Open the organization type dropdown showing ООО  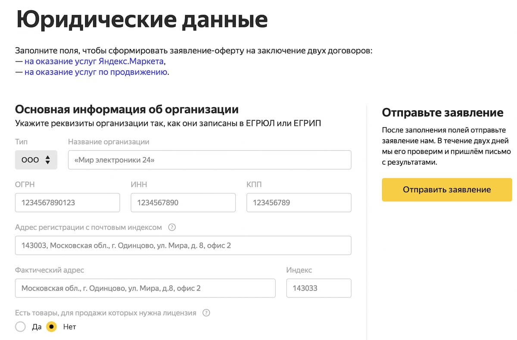pos(36,159)
